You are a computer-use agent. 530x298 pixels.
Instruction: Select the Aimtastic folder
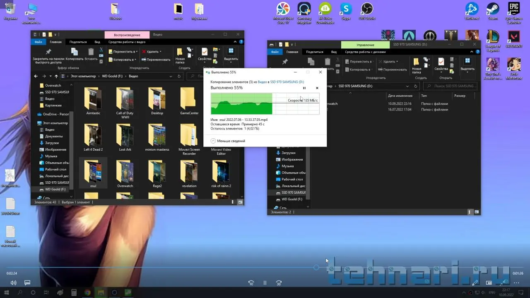(x=93, y=101)
